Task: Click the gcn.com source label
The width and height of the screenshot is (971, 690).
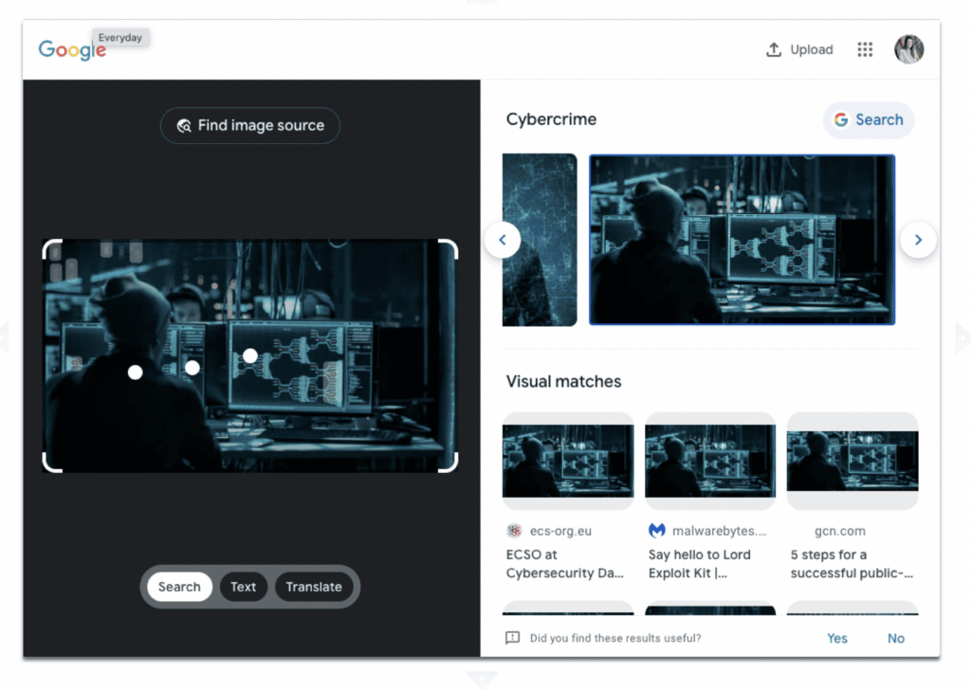Action: (x=840, y=531)
